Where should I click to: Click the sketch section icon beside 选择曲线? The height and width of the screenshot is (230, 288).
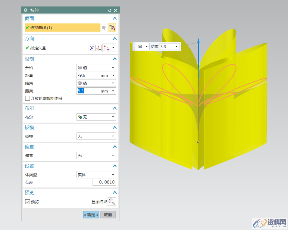coord(104,28)
